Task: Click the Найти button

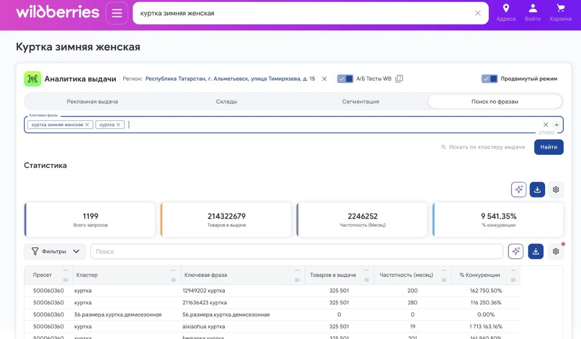Action: pos(549,147)
